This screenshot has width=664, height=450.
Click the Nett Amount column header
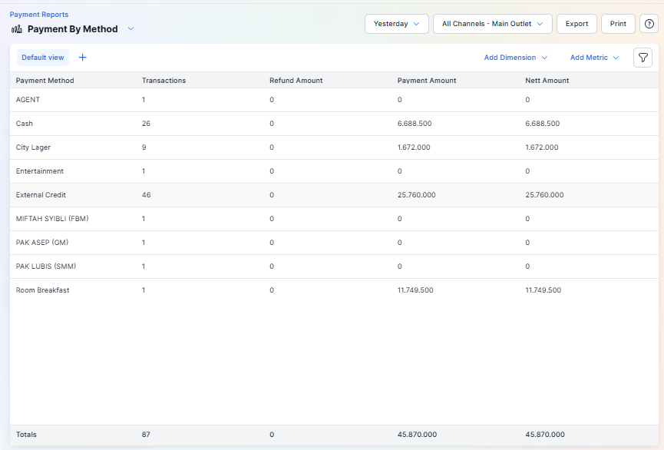click(547, 81)
